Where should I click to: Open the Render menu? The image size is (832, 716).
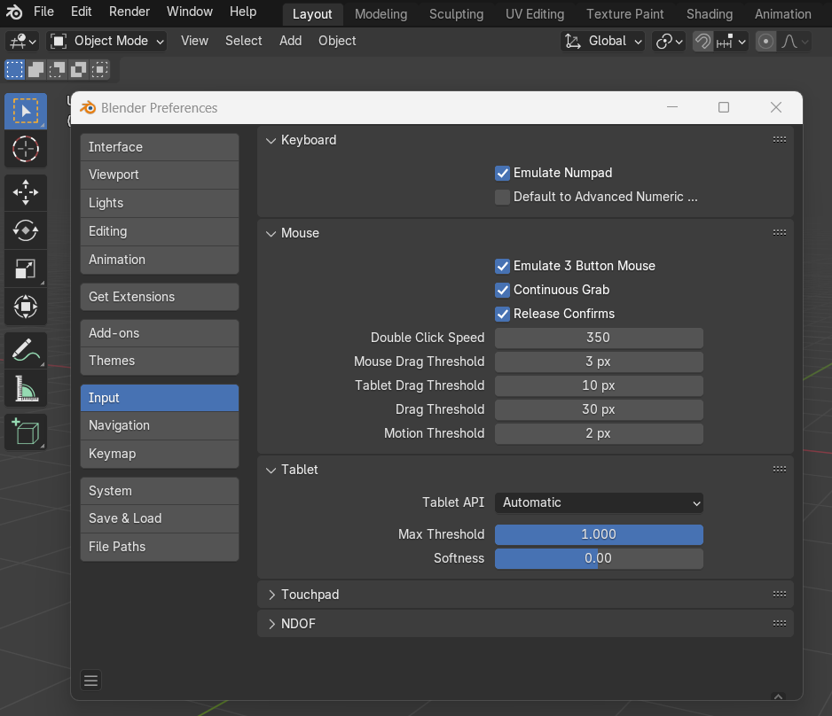(x=129, y=12)
